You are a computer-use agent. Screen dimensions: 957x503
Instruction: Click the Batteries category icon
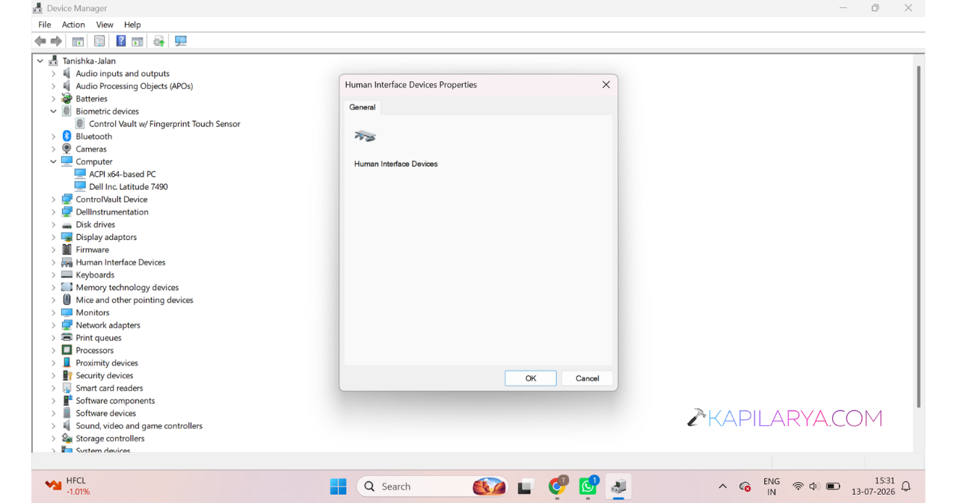[67, 99]
